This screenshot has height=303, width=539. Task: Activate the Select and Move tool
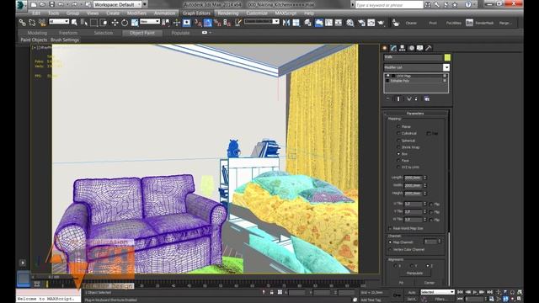click(x=115, y=23)
